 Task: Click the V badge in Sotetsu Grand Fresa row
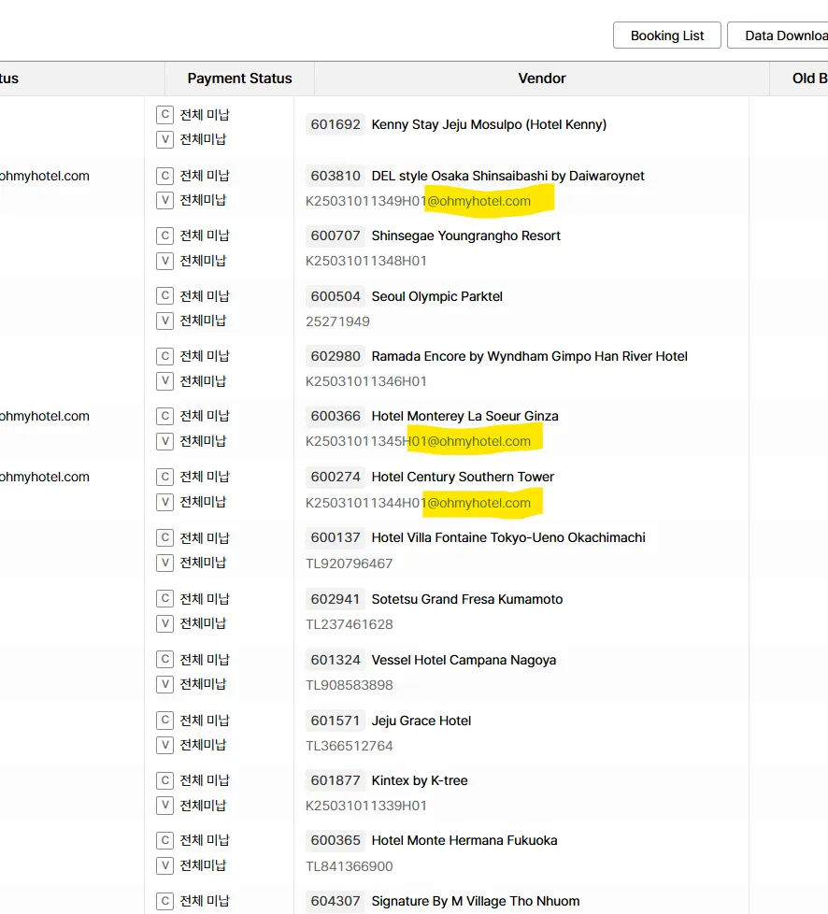(x=165, y=623)
